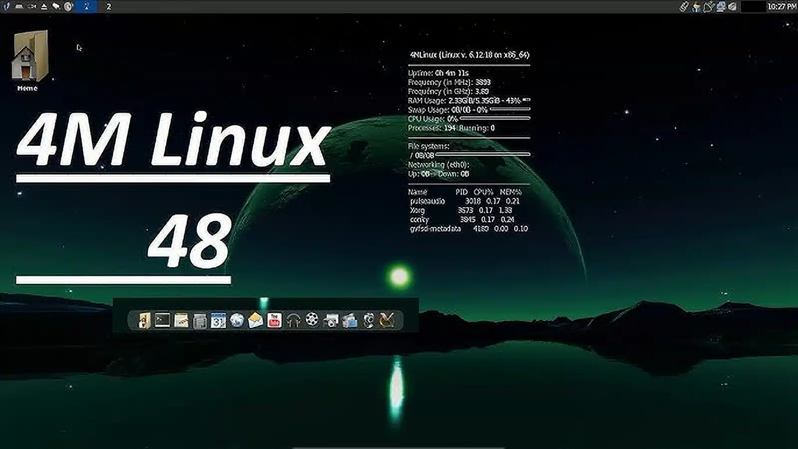Switch to workspace 2 in pager
Image resolution: width=798 pixels, height=449 pixels.
point(109,6)
